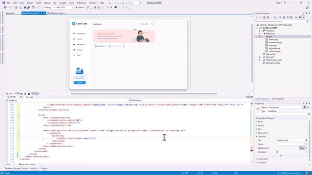Click the Home icon in Solution Explorer toolbar
This screenshot has width=312, height=175.
pos(264,17)
